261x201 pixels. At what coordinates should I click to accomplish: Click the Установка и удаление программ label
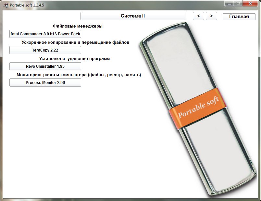[x=74, y=59]
